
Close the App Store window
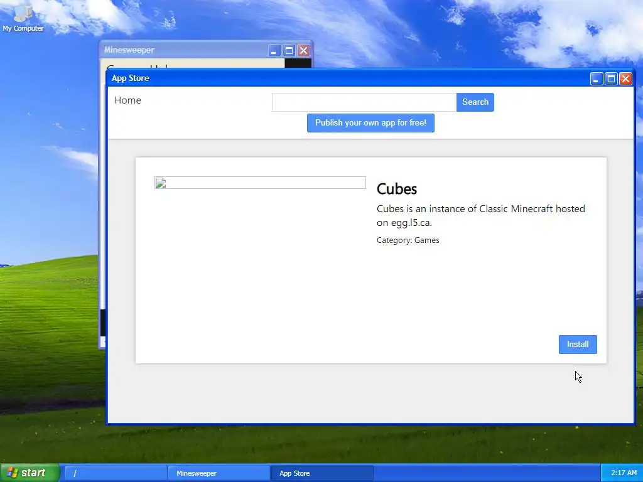(x=625, y=78)
